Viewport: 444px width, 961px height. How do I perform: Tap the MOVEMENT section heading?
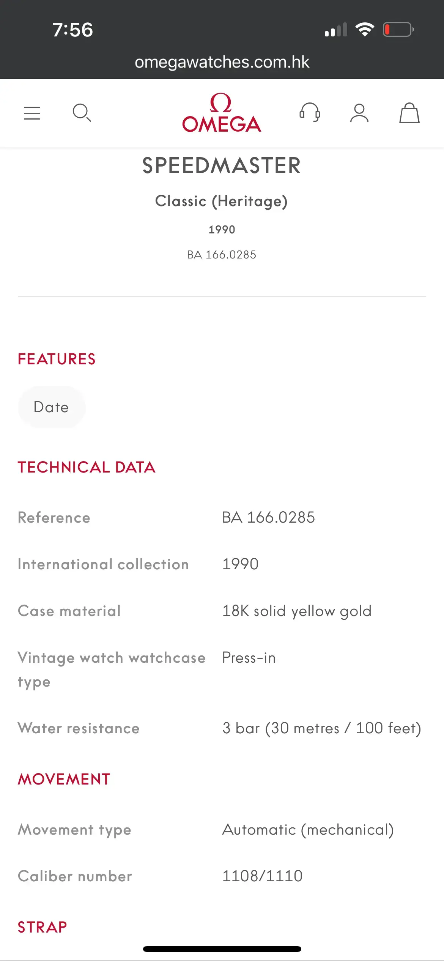64,779
